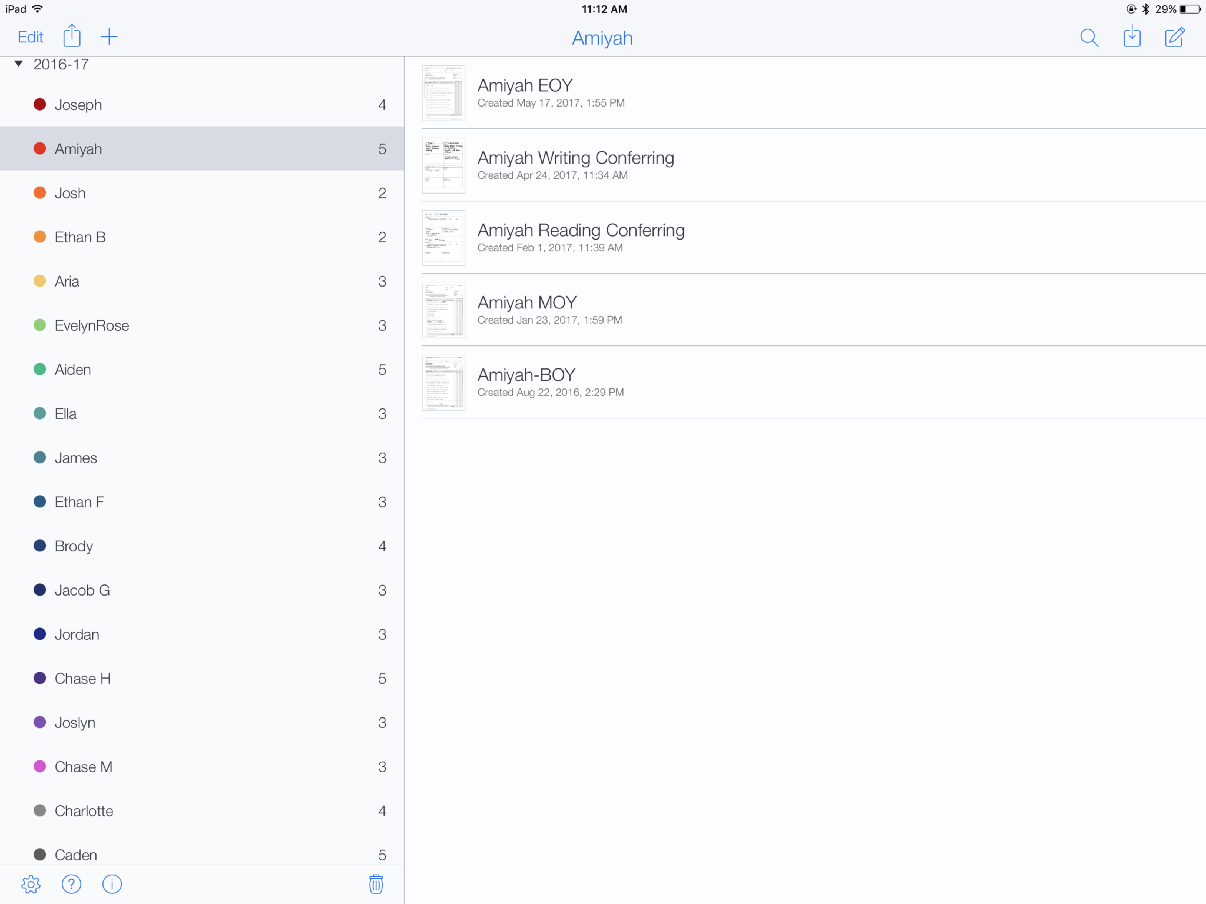Screen dimensions: 1206x904
Task: Open the trash bin icon
Action: click(x=376, y=884)
